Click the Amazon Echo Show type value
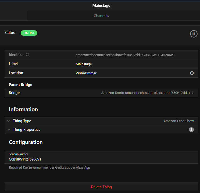This screenshot has width=200, height=193. [178, 121]
